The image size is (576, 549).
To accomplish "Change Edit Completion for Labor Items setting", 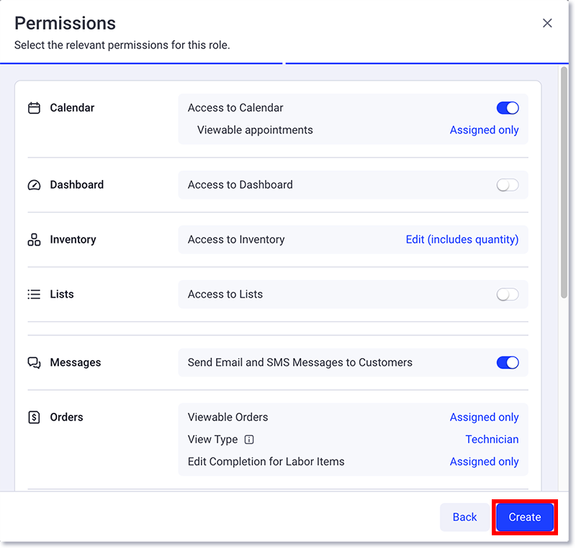I will [484, 461].
